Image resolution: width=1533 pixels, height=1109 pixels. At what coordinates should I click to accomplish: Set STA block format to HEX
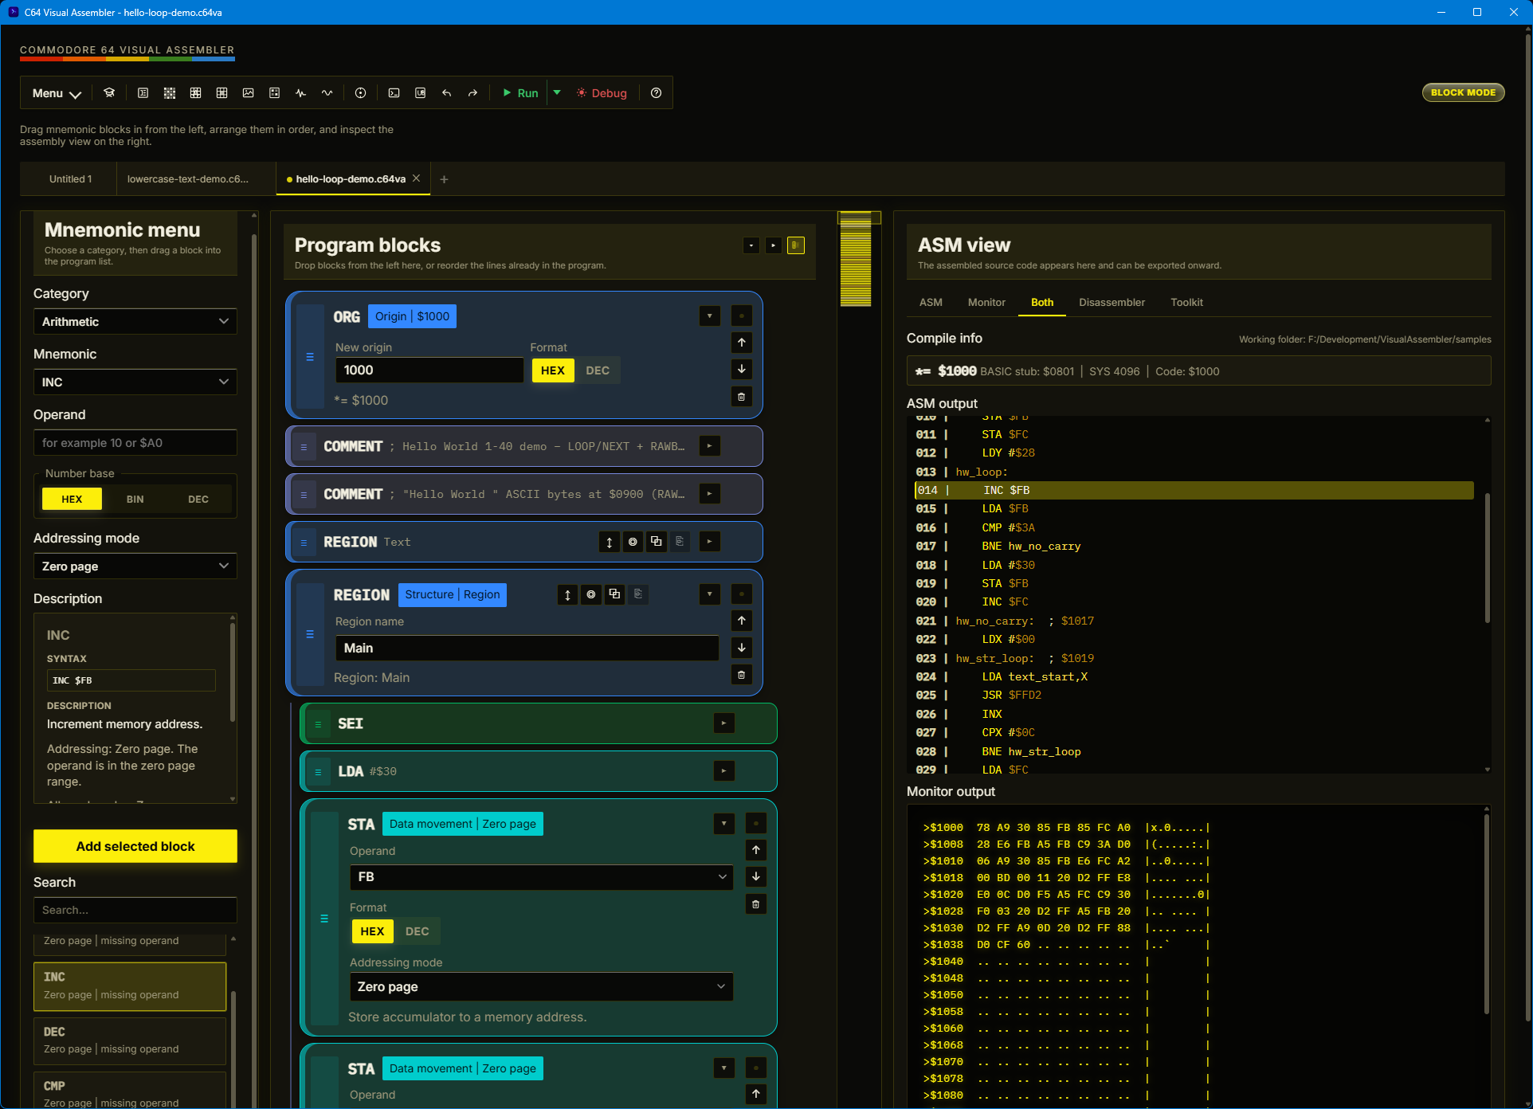point(372,931)
